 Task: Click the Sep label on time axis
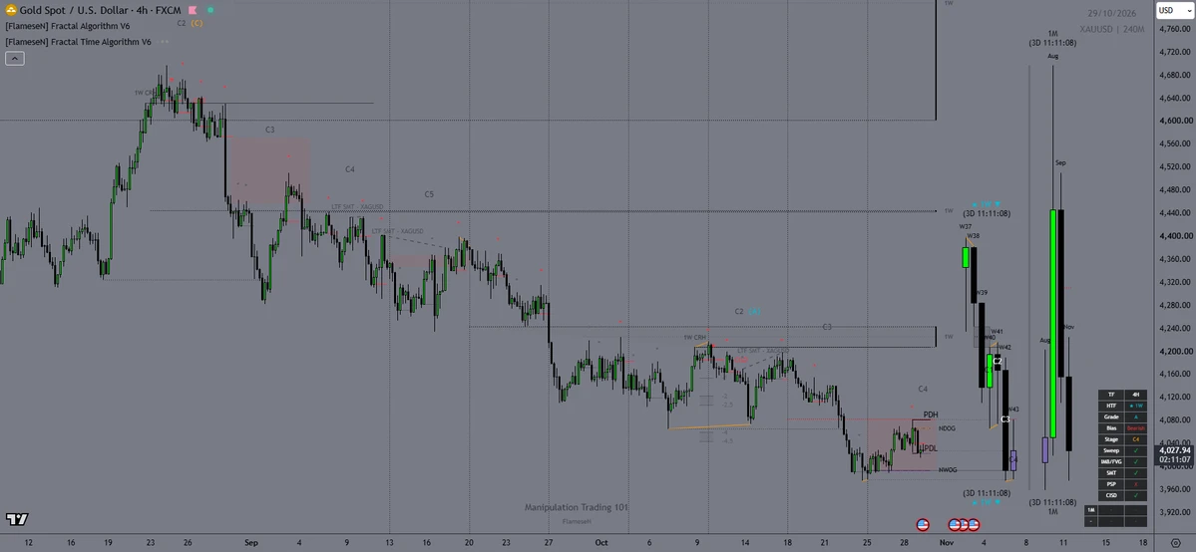click(x=251, y=542)
